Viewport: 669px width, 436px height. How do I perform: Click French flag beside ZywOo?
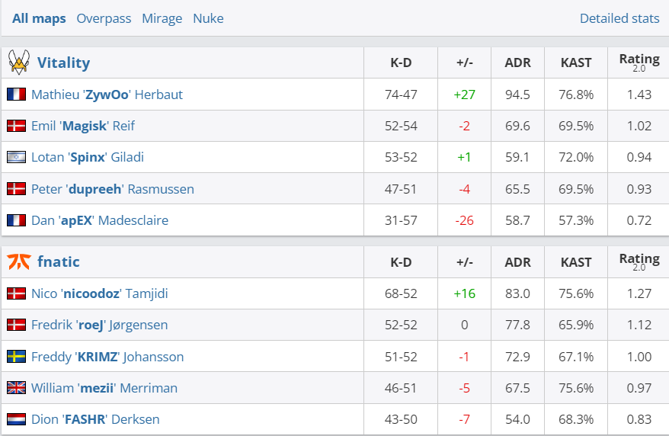click(16, 95)
